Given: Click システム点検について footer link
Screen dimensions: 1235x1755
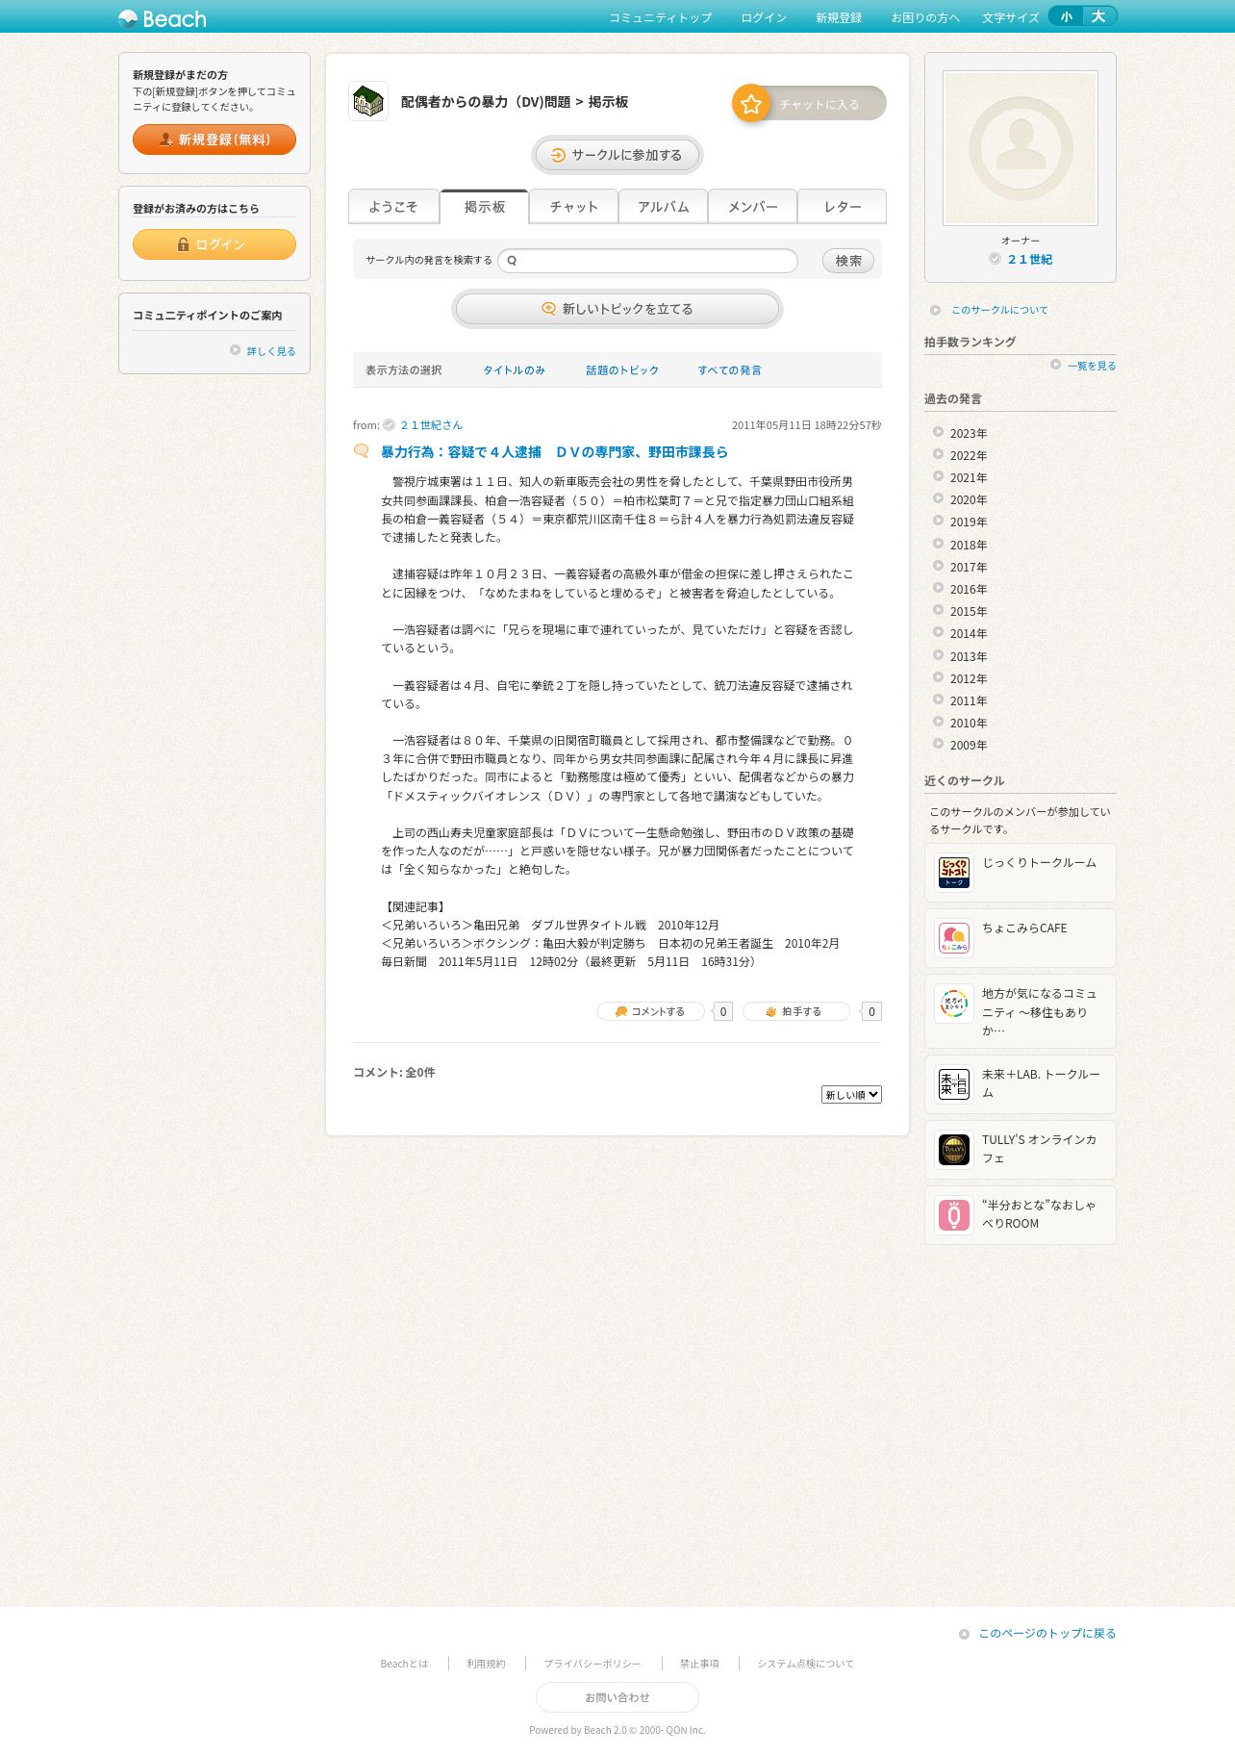Looking at the screenshot, I should pyautogui.click(x=805, y=1664).
